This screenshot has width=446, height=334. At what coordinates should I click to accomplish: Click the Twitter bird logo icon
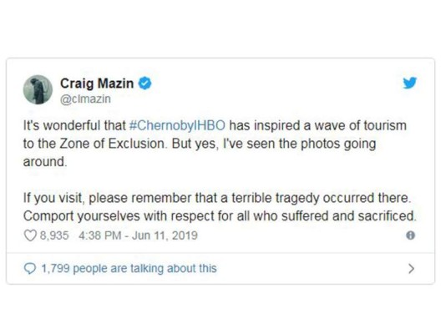coord(409,83)
